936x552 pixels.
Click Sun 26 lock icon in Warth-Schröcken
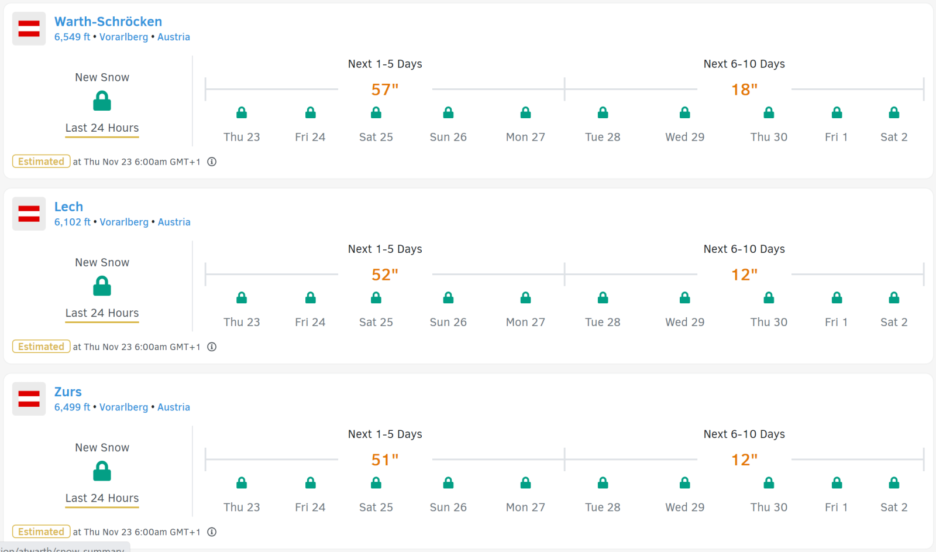tap(448, 112)
